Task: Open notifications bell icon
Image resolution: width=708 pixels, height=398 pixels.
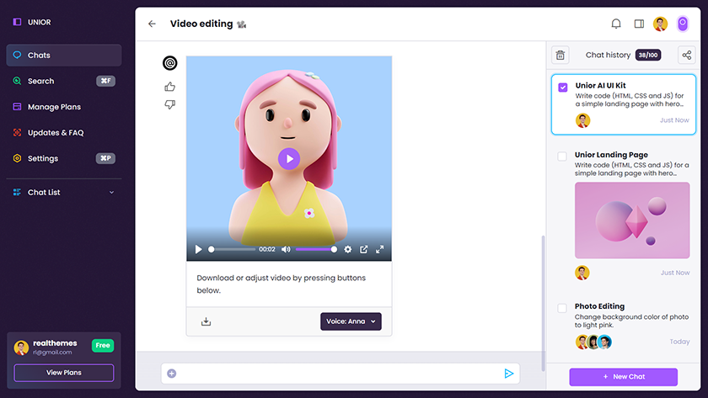Action: coord(616,24)
